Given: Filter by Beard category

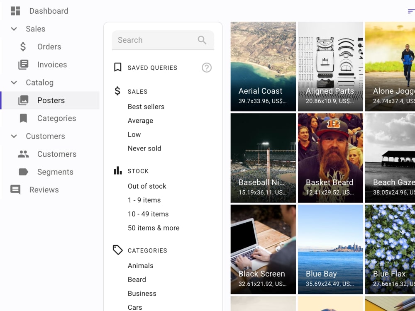Looking at the screenshot, I should tap(137, 279).
